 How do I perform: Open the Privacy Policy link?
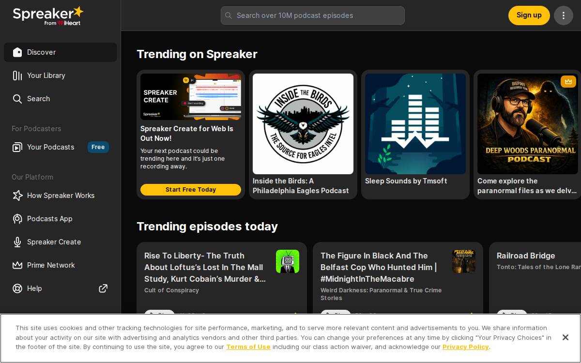pyautogui.click(x=466, y=347)
